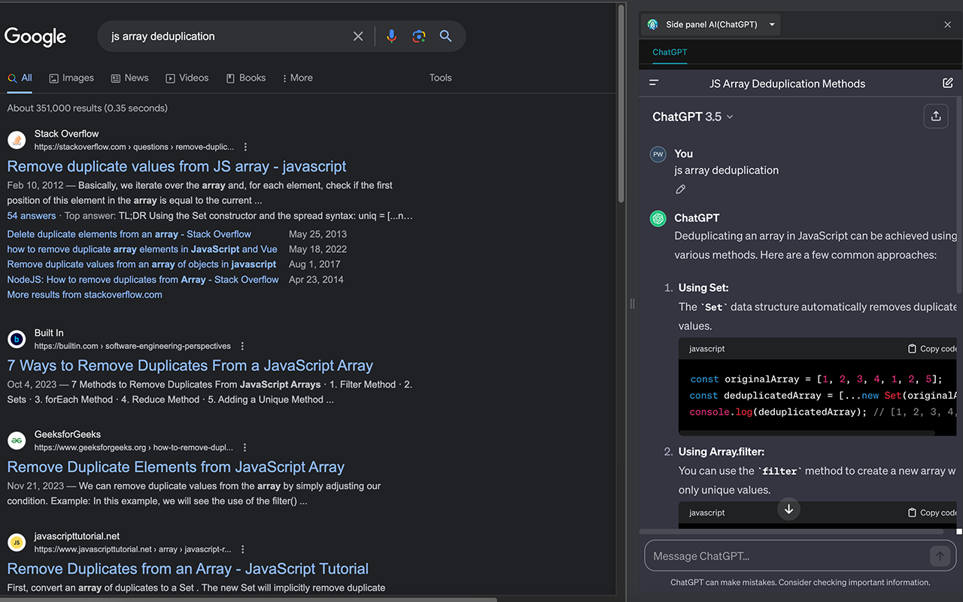Click the share conversation icon near ChatGPT 3.5

[935, 116]
